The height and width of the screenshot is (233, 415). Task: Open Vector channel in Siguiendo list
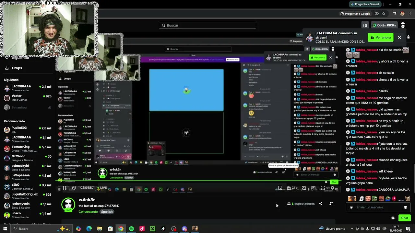[28, 98]
